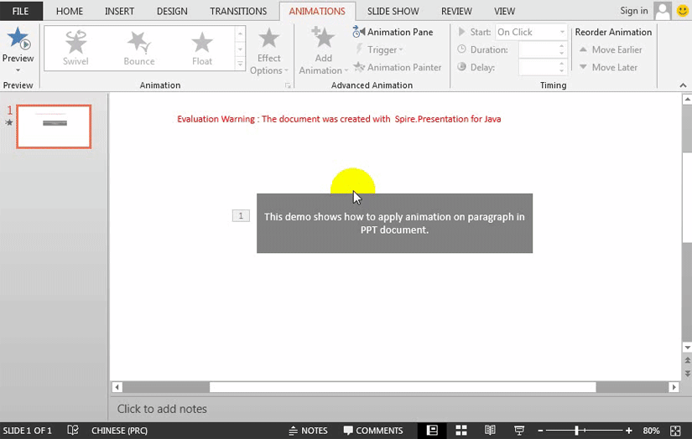
Task: Click the CHINESE (PRC) language indicator
Action: click(119, 431)
